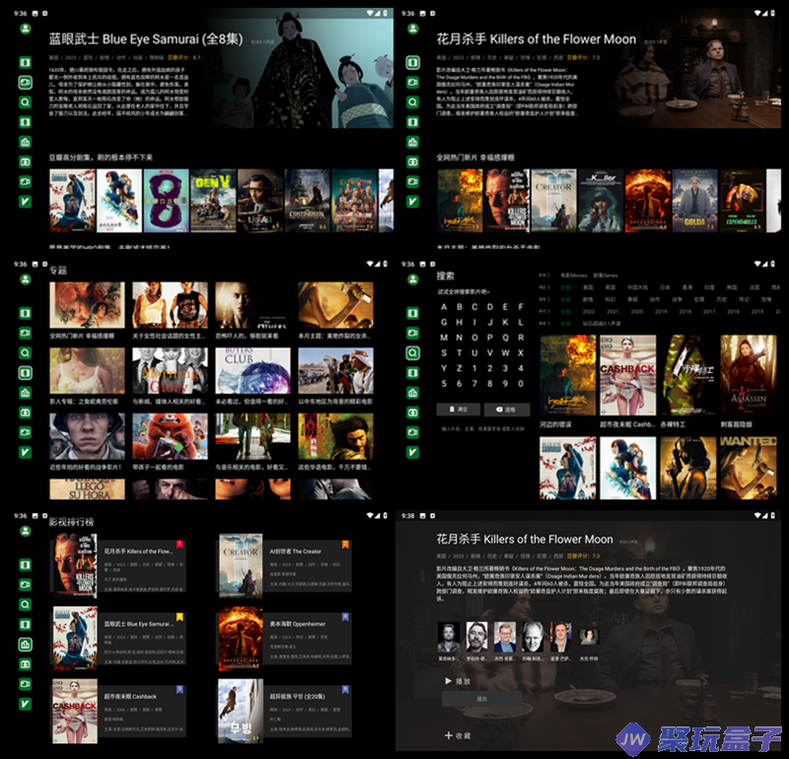Screen dimensions: 789x759
Task: Click yellow rank bookmark on Blue Eye Samurai ranking card
Action: 179,617
